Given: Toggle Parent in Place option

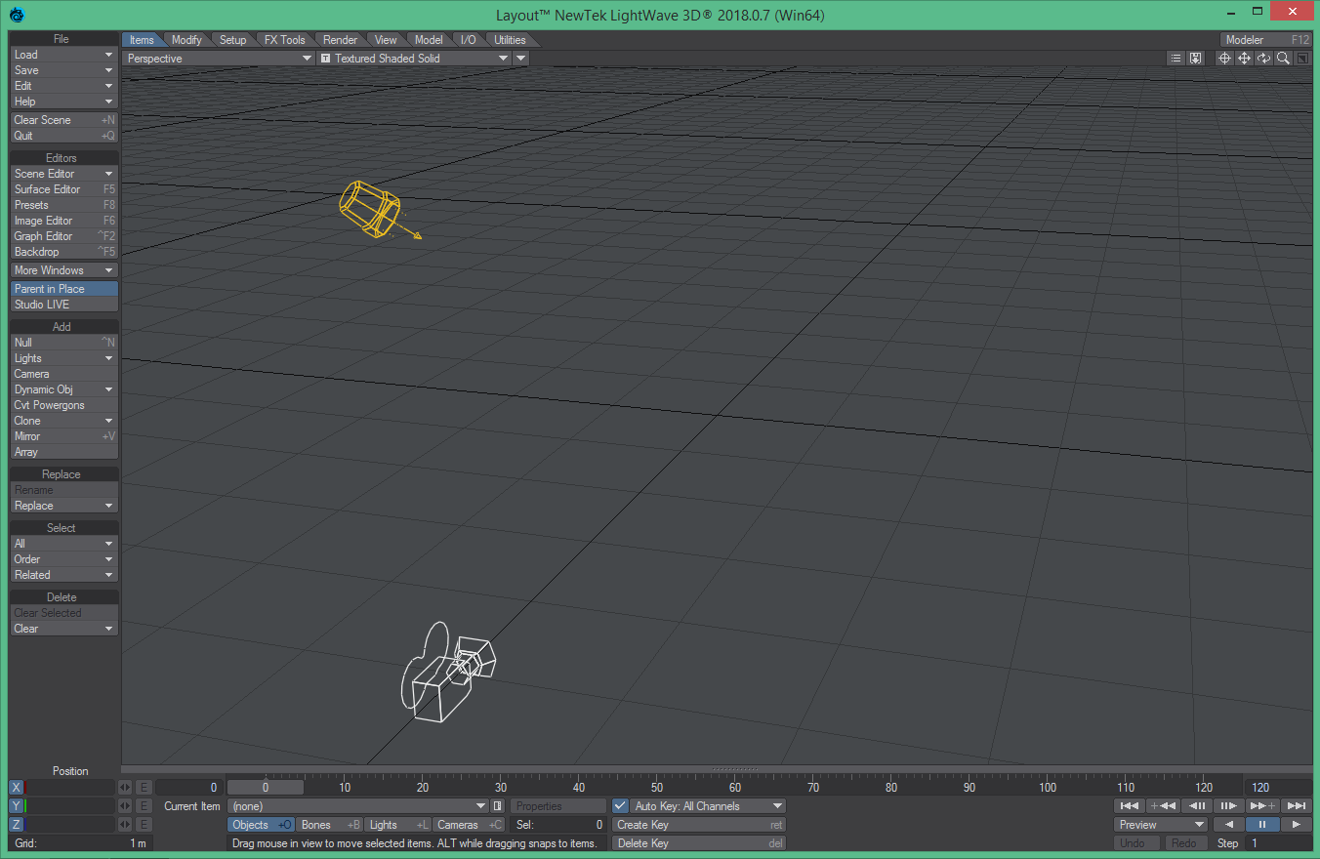Looking at the screenshot, I should [x=64, y=289].
